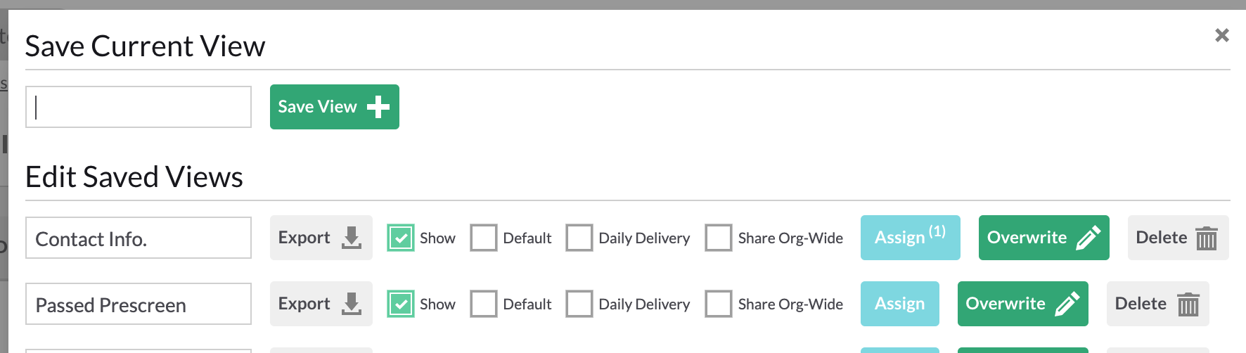Click download icon in Contact Info. Export
The image size is (1246, 353).
pyautogui.click(x=352, y=238)
